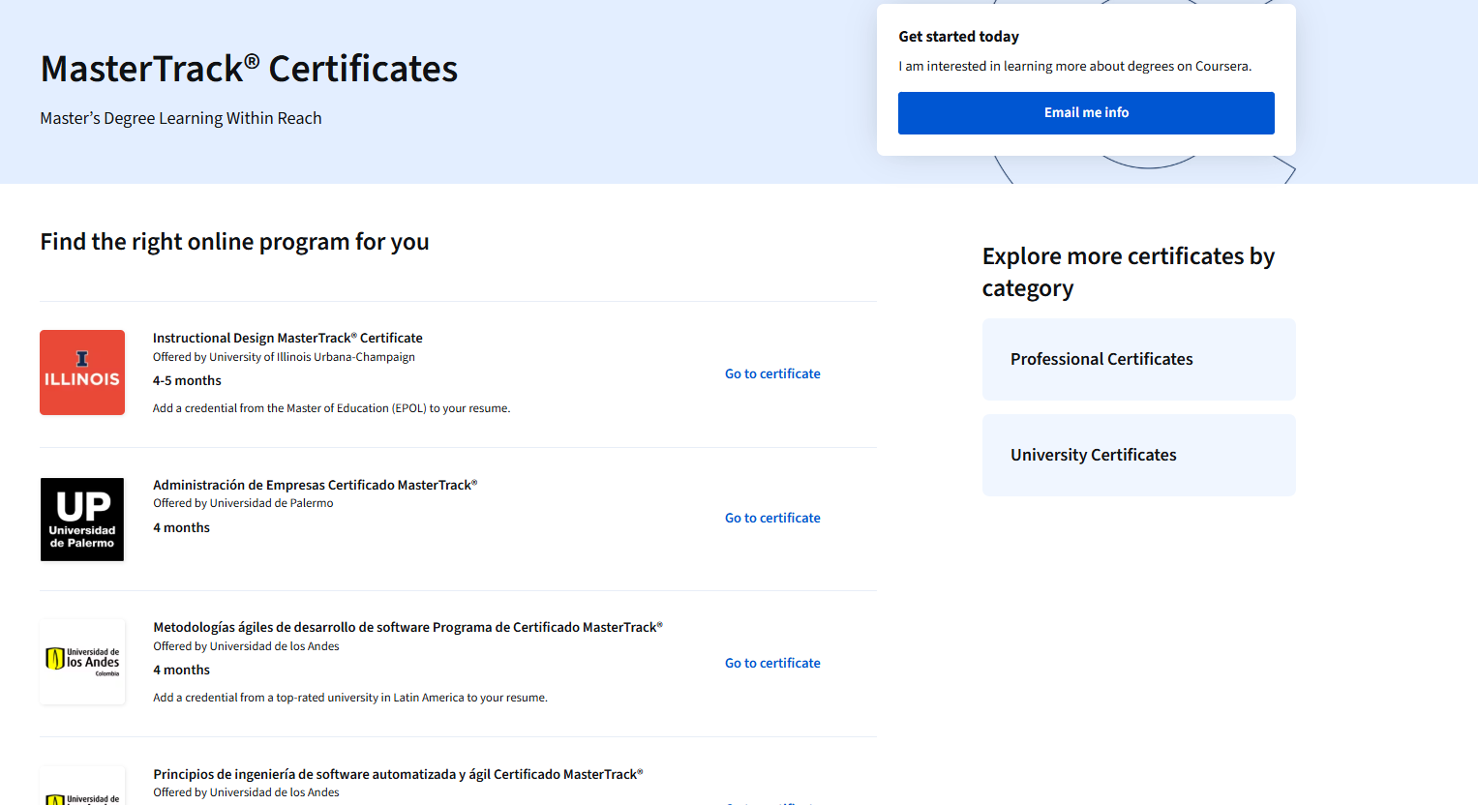
Task: Select the Administración de Empresas program title
Action: pyautogui.click(x=315, y=484)
